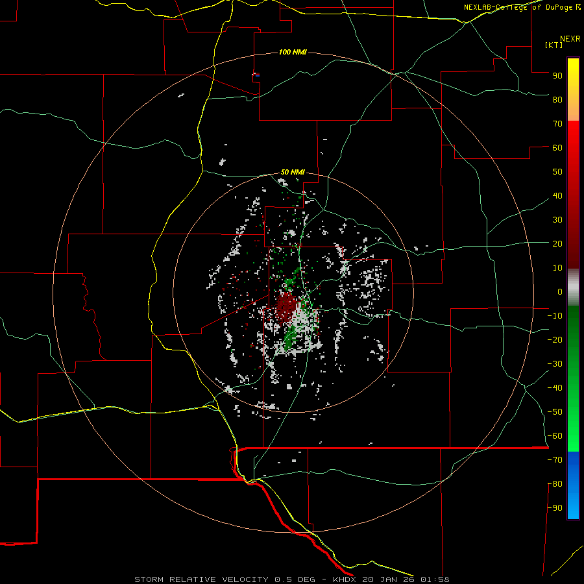
Task: Click the 0 value on the color scale
Action: point(560,291)
